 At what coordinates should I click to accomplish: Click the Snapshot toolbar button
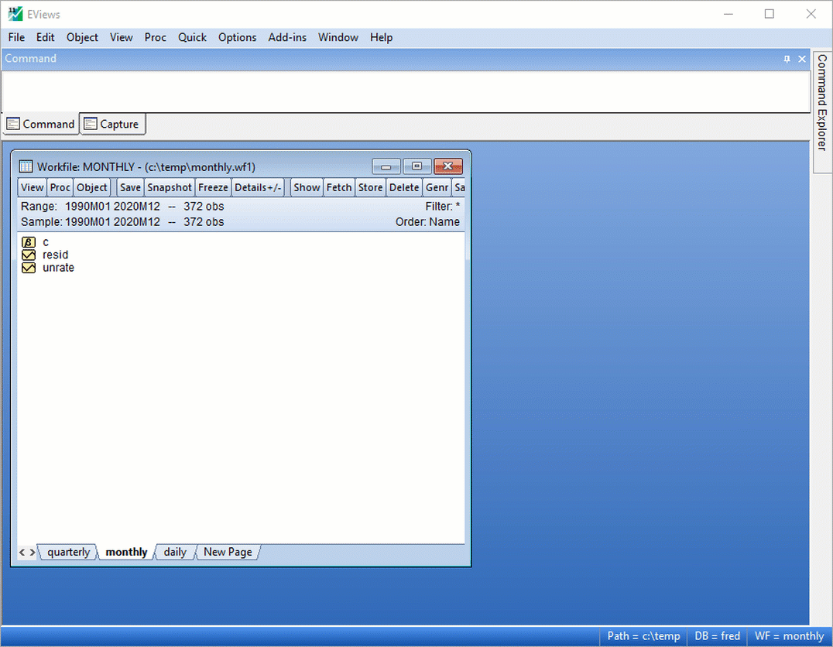(x=170, y=187)
